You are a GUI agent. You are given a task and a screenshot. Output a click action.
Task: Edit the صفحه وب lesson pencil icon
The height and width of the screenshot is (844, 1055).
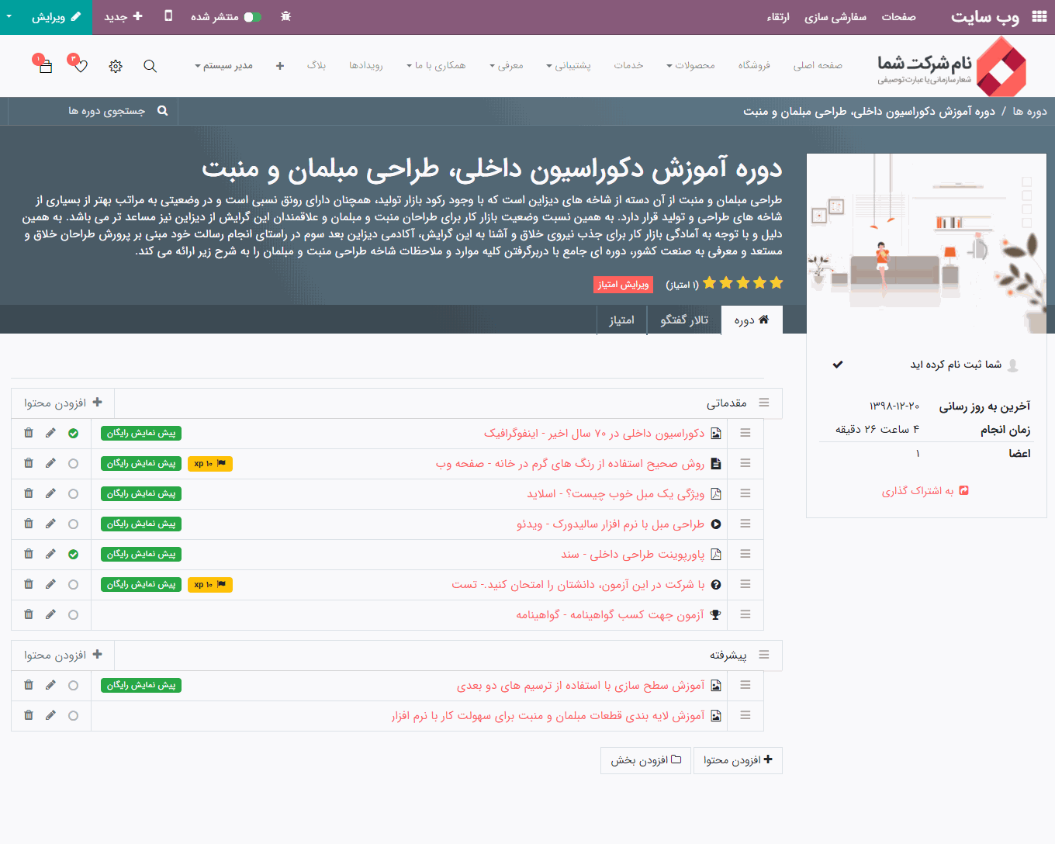[50, 463]
